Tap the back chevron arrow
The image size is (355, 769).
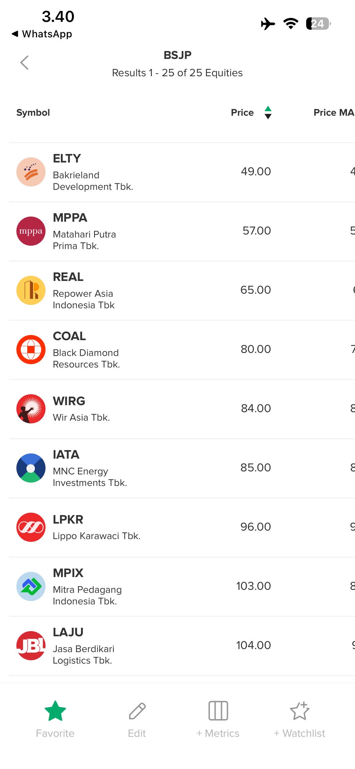24,63
